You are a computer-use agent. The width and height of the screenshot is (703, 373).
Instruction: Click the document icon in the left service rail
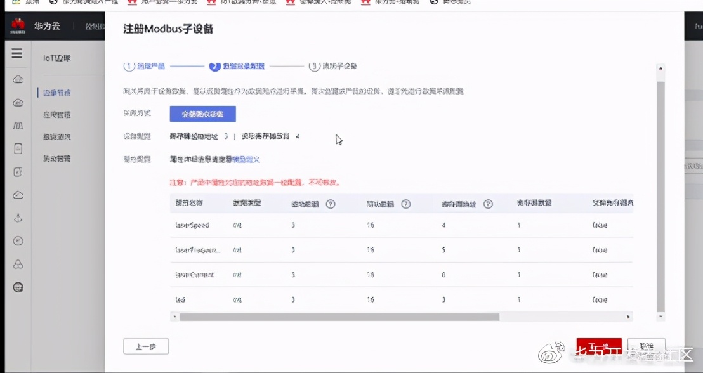[18, 147]
